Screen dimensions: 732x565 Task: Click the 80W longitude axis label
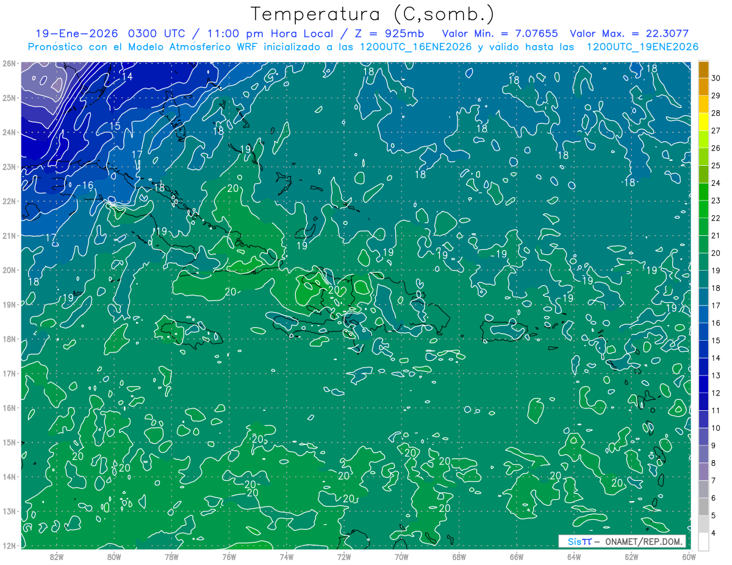click(x=114, y=556)
